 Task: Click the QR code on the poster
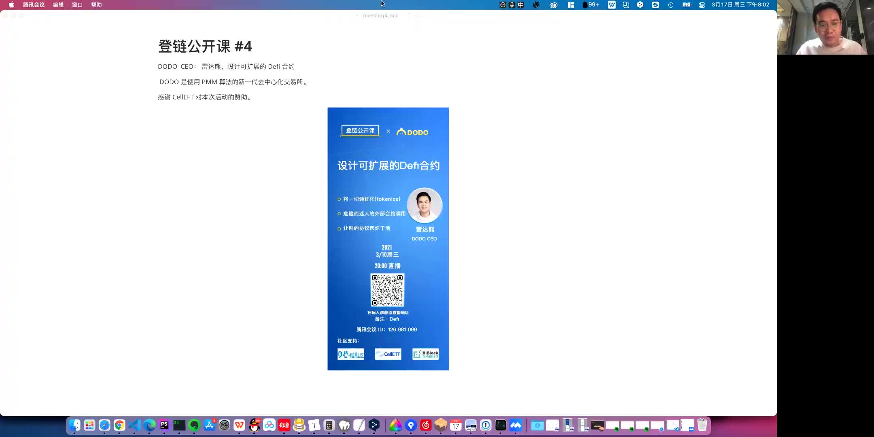tap(387, 290)
